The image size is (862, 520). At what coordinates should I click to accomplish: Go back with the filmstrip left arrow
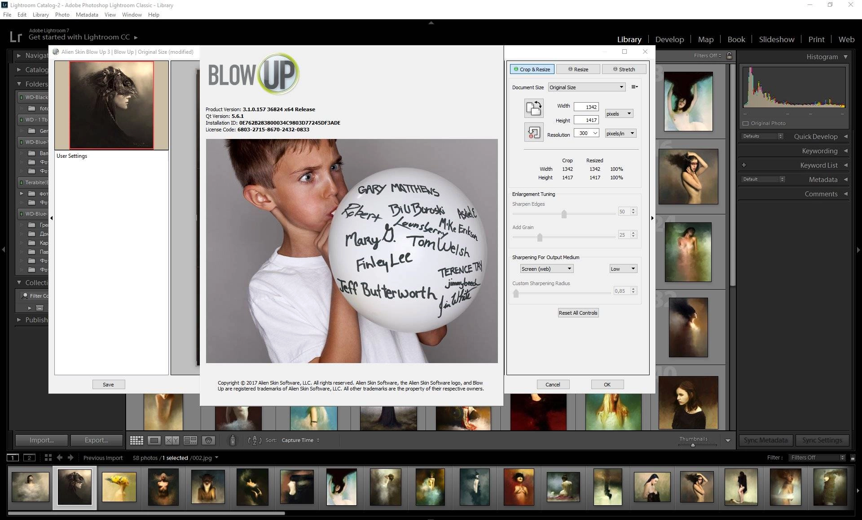60,458
